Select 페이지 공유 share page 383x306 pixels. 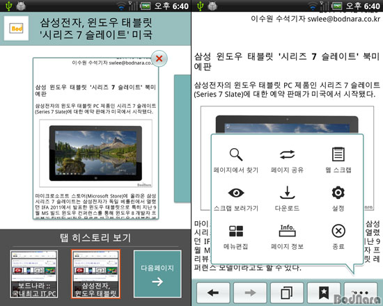287,161
